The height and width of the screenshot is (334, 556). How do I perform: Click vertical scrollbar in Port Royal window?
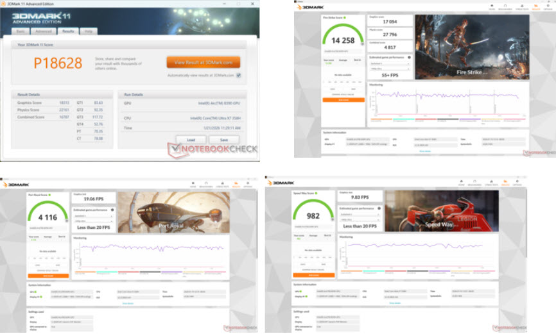[x=256, y=224]
